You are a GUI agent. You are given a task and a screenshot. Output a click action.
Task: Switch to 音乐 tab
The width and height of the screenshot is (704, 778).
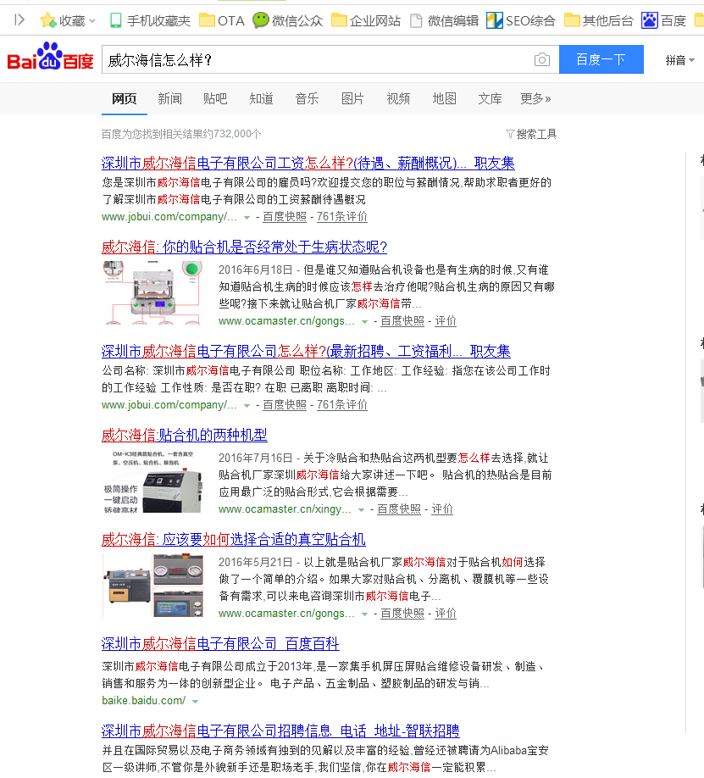point(308,99)
